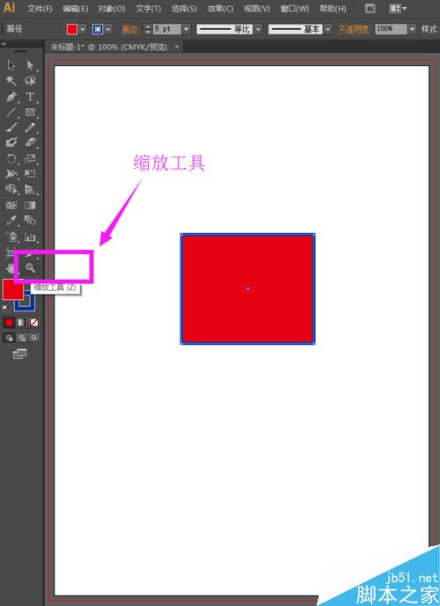This screenshot has width=440, height=606.
Task: Select the Mesh tool
Action: (x=11, y=205)
